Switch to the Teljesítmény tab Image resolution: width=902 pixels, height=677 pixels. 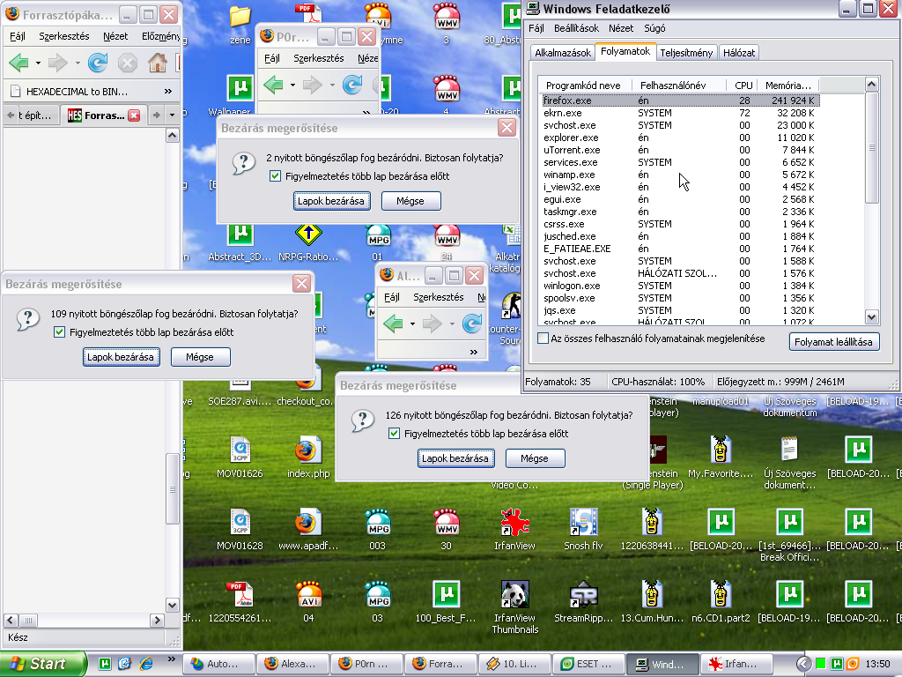click(x=686, y=53)
